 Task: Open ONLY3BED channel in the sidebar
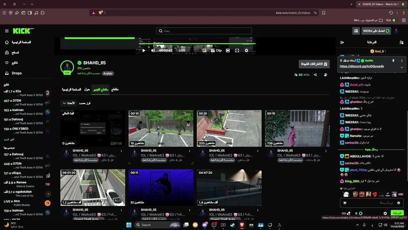tap(27, 131)
